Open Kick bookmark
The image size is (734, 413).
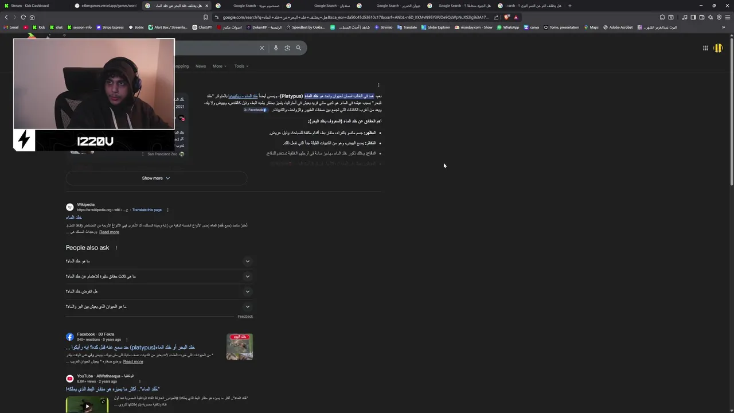(39, 27)
